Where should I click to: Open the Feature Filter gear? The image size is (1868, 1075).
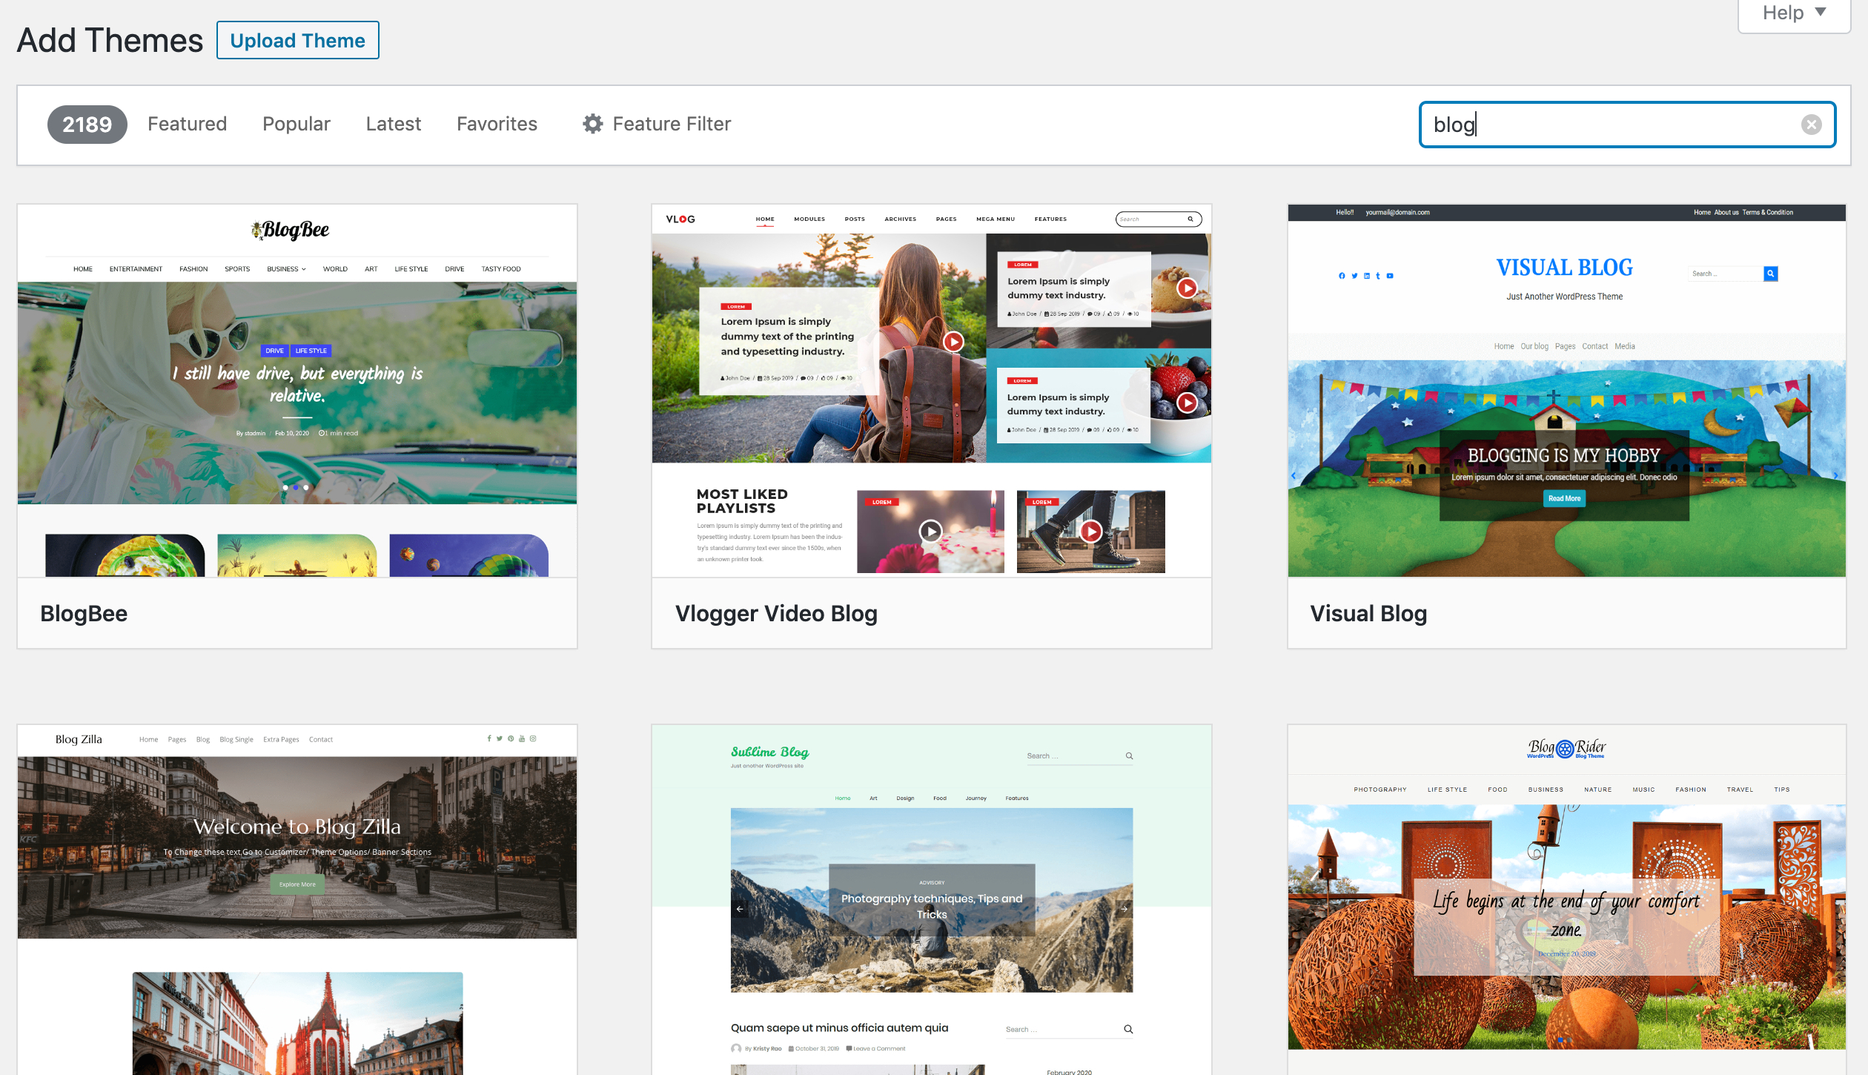tap(592, 124)
